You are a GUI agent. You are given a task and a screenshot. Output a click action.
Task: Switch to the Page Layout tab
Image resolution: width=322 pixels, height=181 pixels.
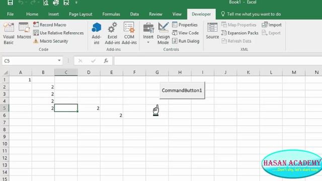pyautogui.click(x=80, y=14)
